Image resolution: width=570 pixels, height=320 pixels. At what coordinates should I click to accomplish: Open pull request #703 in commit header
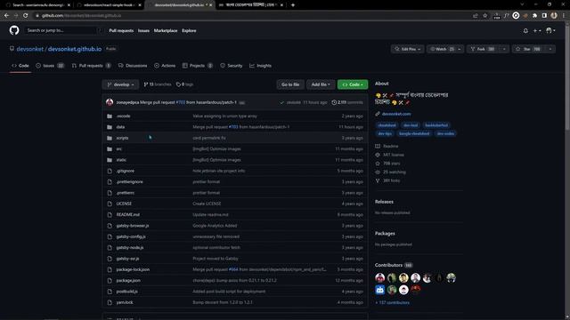pos(181,103)
